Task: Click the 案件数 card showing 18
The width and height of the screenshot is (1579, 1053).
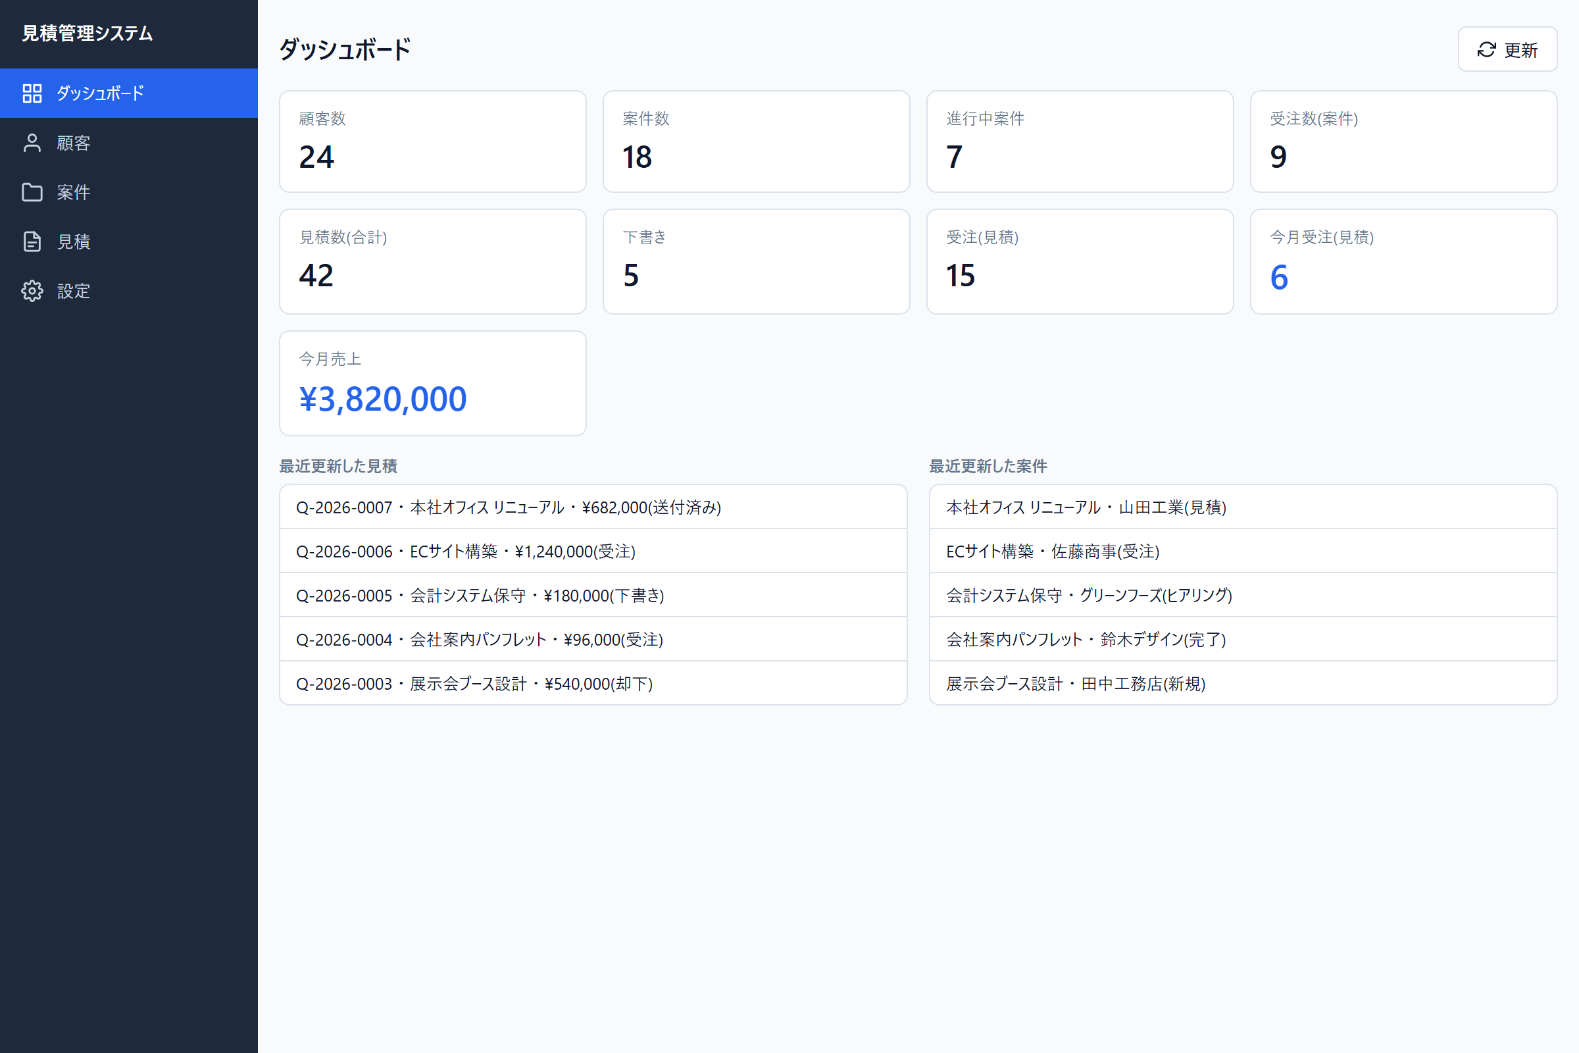Action: [x=756, y=141]
